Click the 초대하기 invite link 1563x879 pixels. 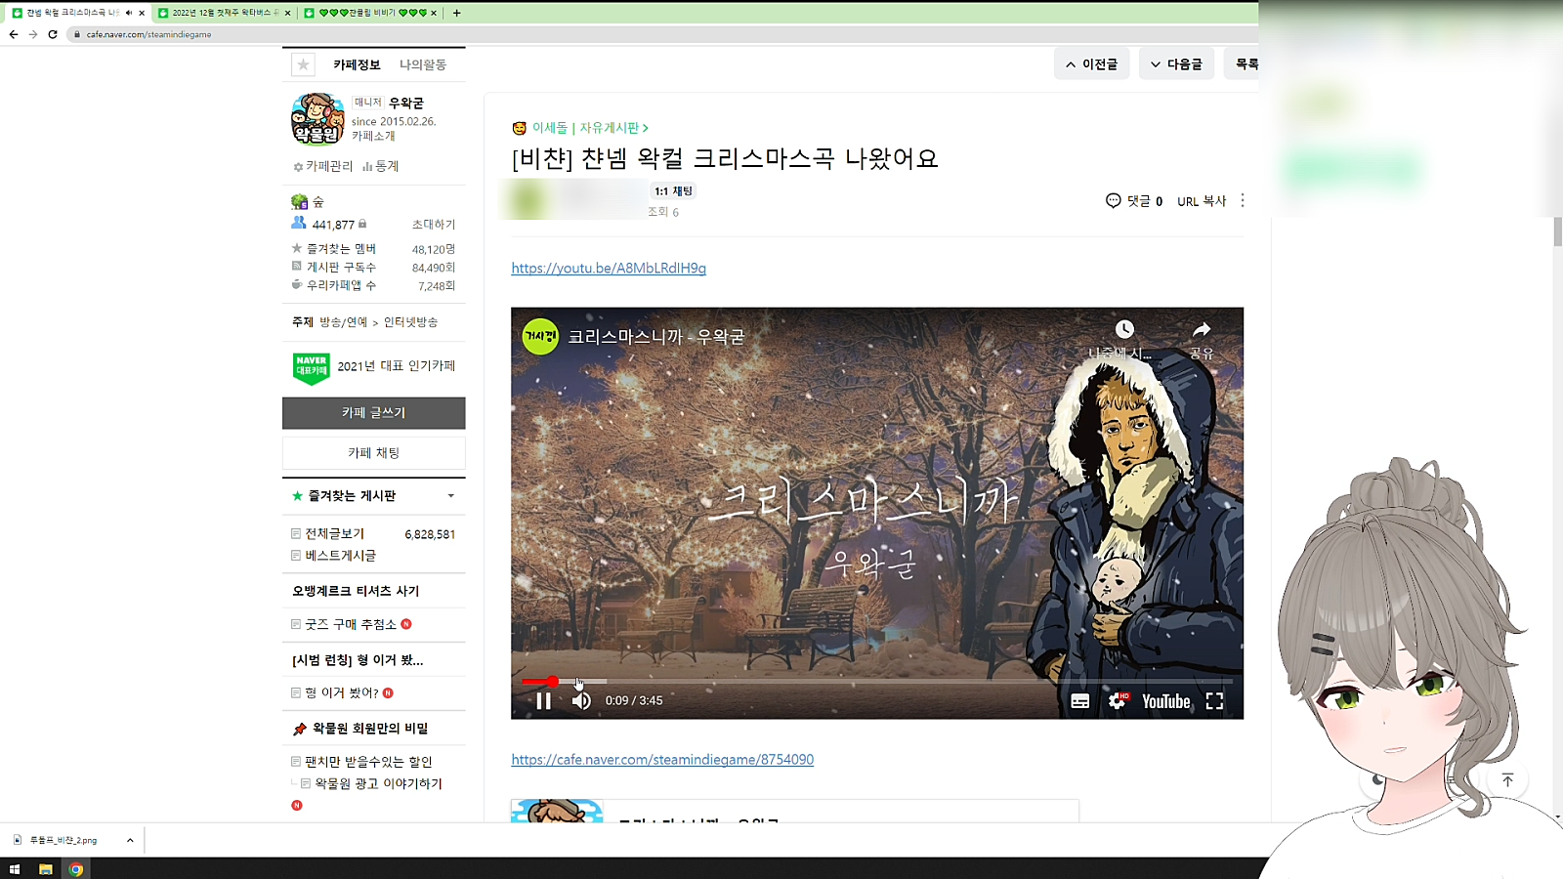(x=434, y=225)
